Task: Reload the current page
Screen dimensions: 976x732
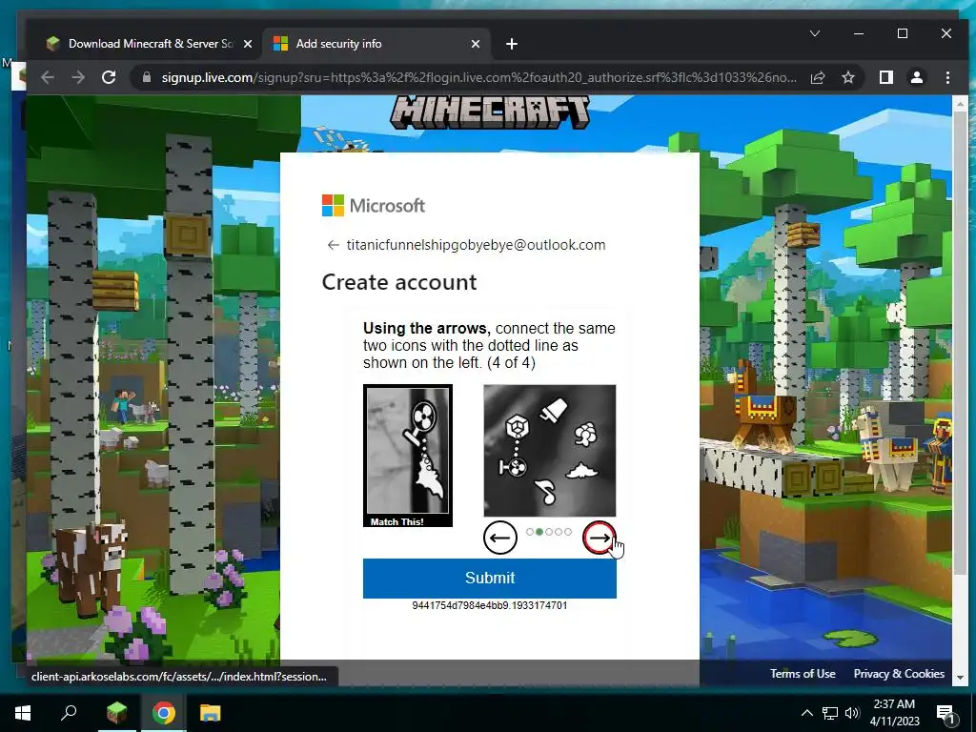Action: 109,77
